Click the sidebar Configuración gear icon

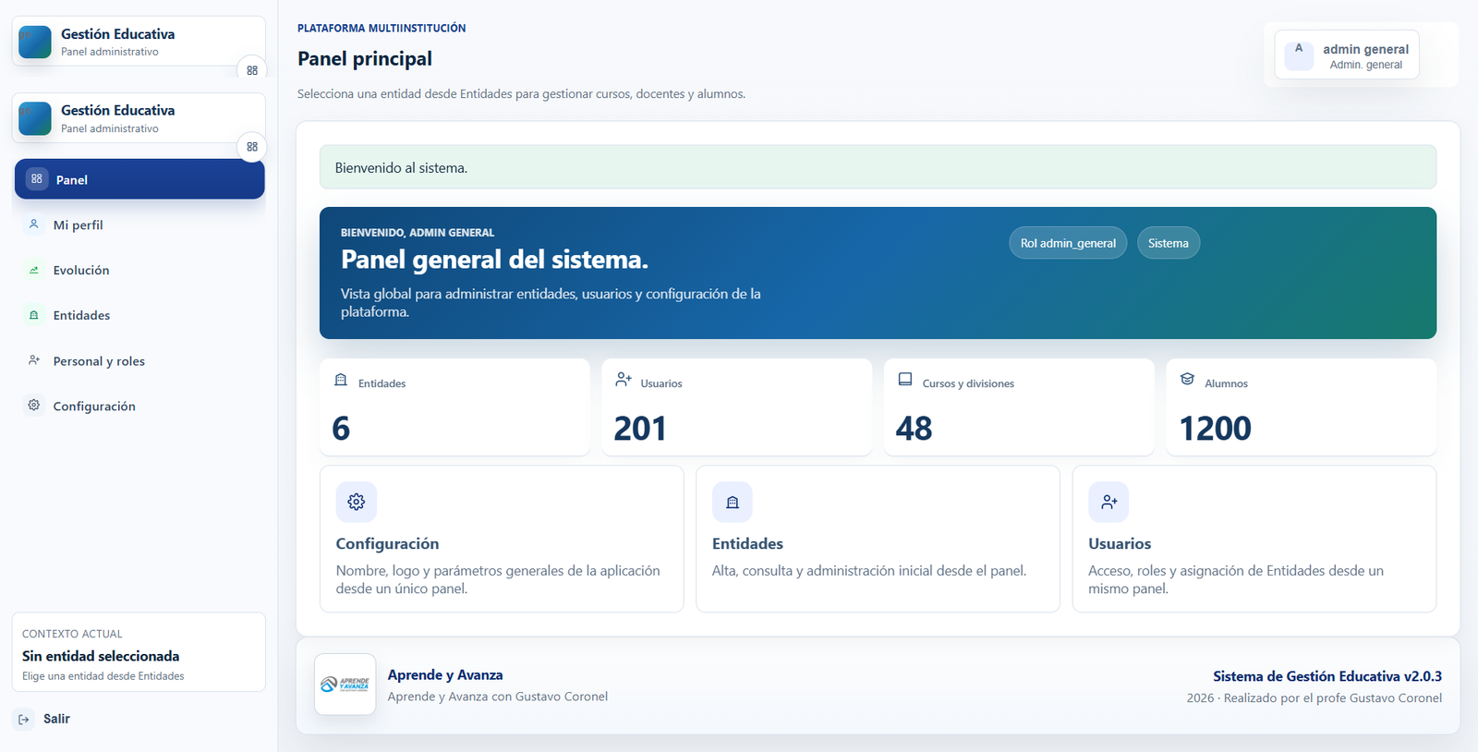pos(34,406)
